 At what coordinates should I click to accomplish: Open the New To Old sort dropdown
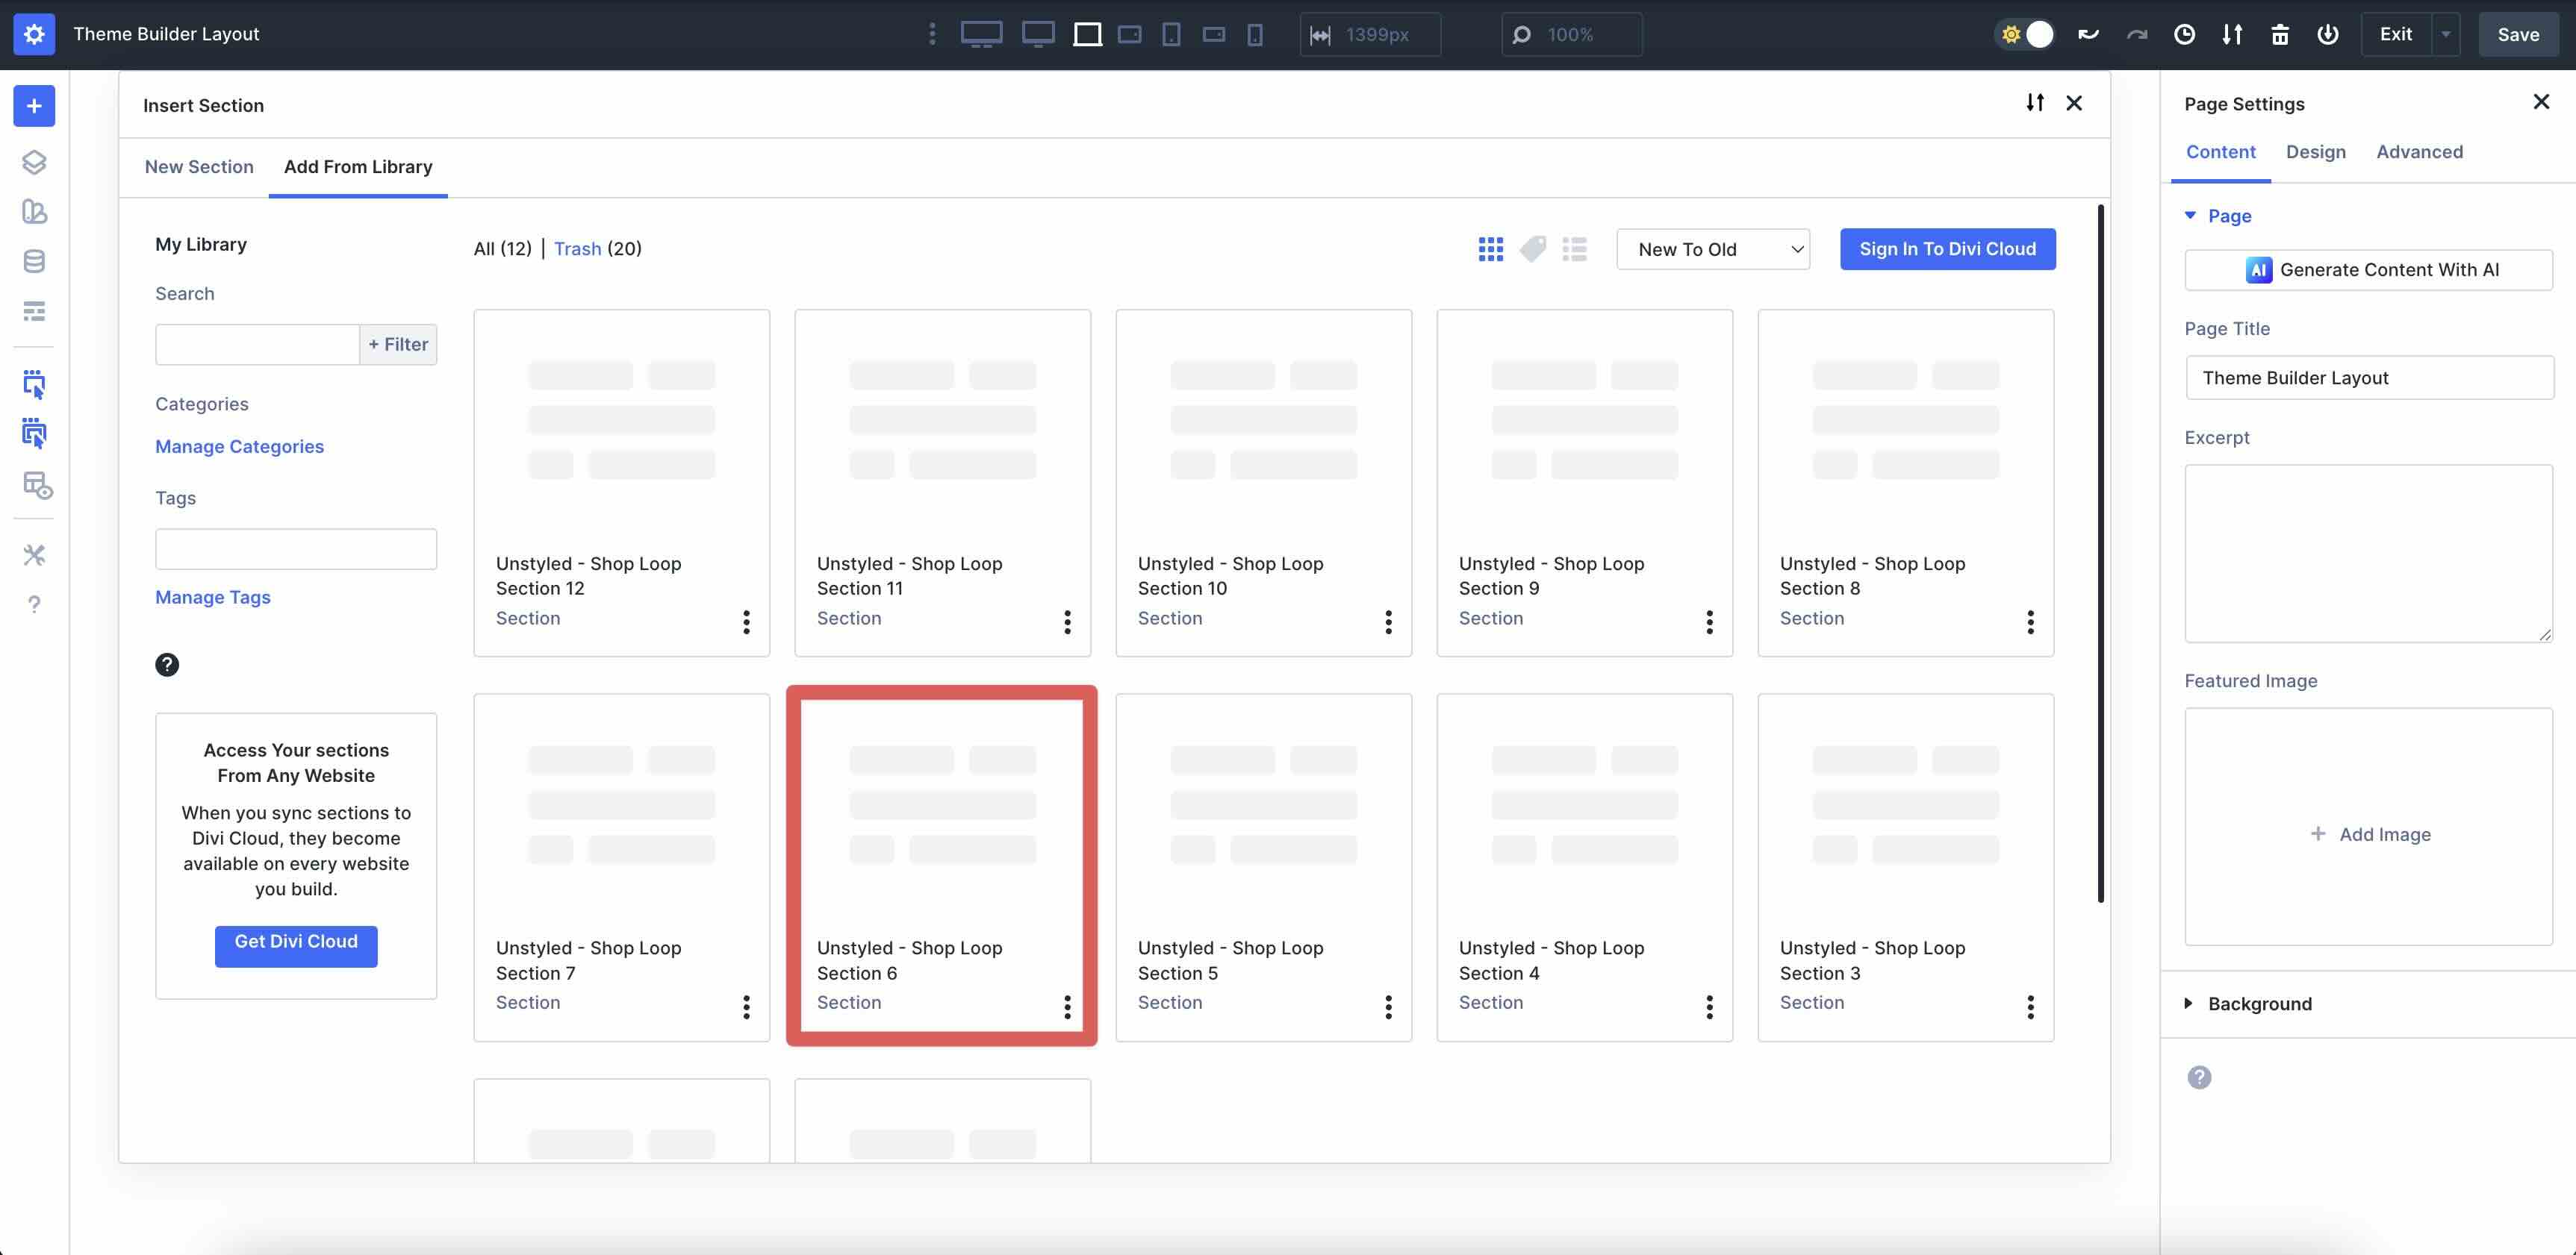point(1712,248)
